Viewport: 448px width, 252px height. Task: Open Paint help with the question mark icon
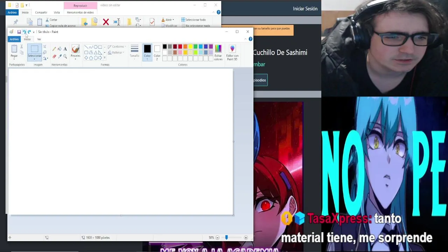click(x=250, y=39)
